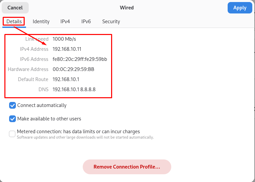This screenshot has height=182, width=255.
Task: Click Remove Connection Profile button
Action: 127,167
